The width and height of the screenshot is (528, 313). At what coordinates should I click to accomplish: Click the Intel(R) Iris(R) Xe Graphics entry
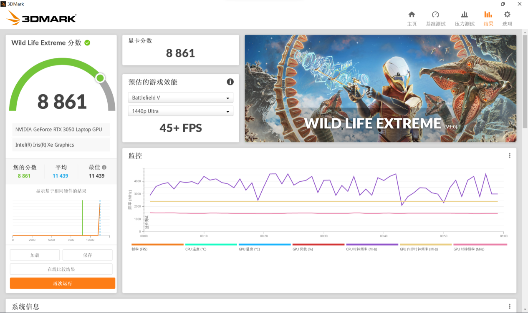click(61, 145)
